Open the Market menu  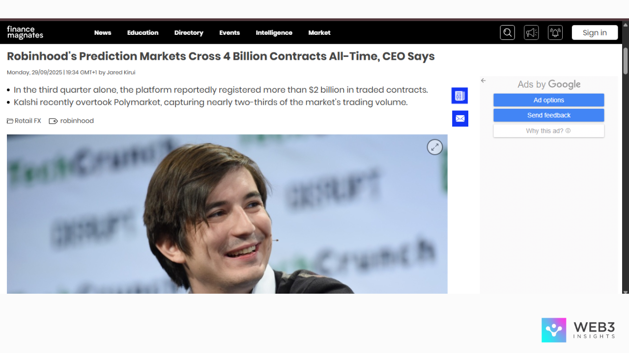click(319, 33)
